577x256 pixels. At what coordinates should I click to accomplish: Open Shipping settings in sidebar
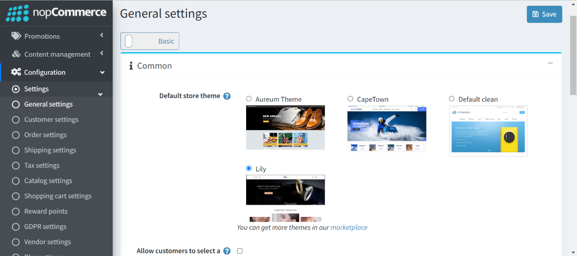coord(50,150)
